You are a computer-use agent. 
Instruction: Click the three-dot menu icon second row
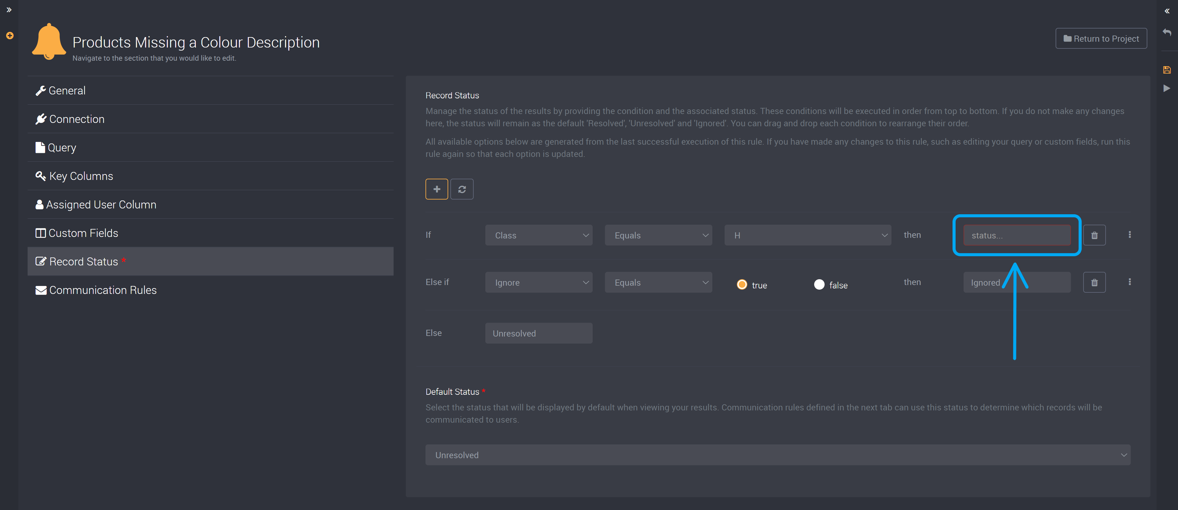[x=1130, y=282]
